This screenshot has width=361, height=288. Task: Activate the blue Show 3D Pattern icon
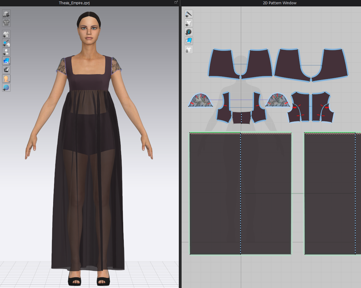click(x=6, y=61)
